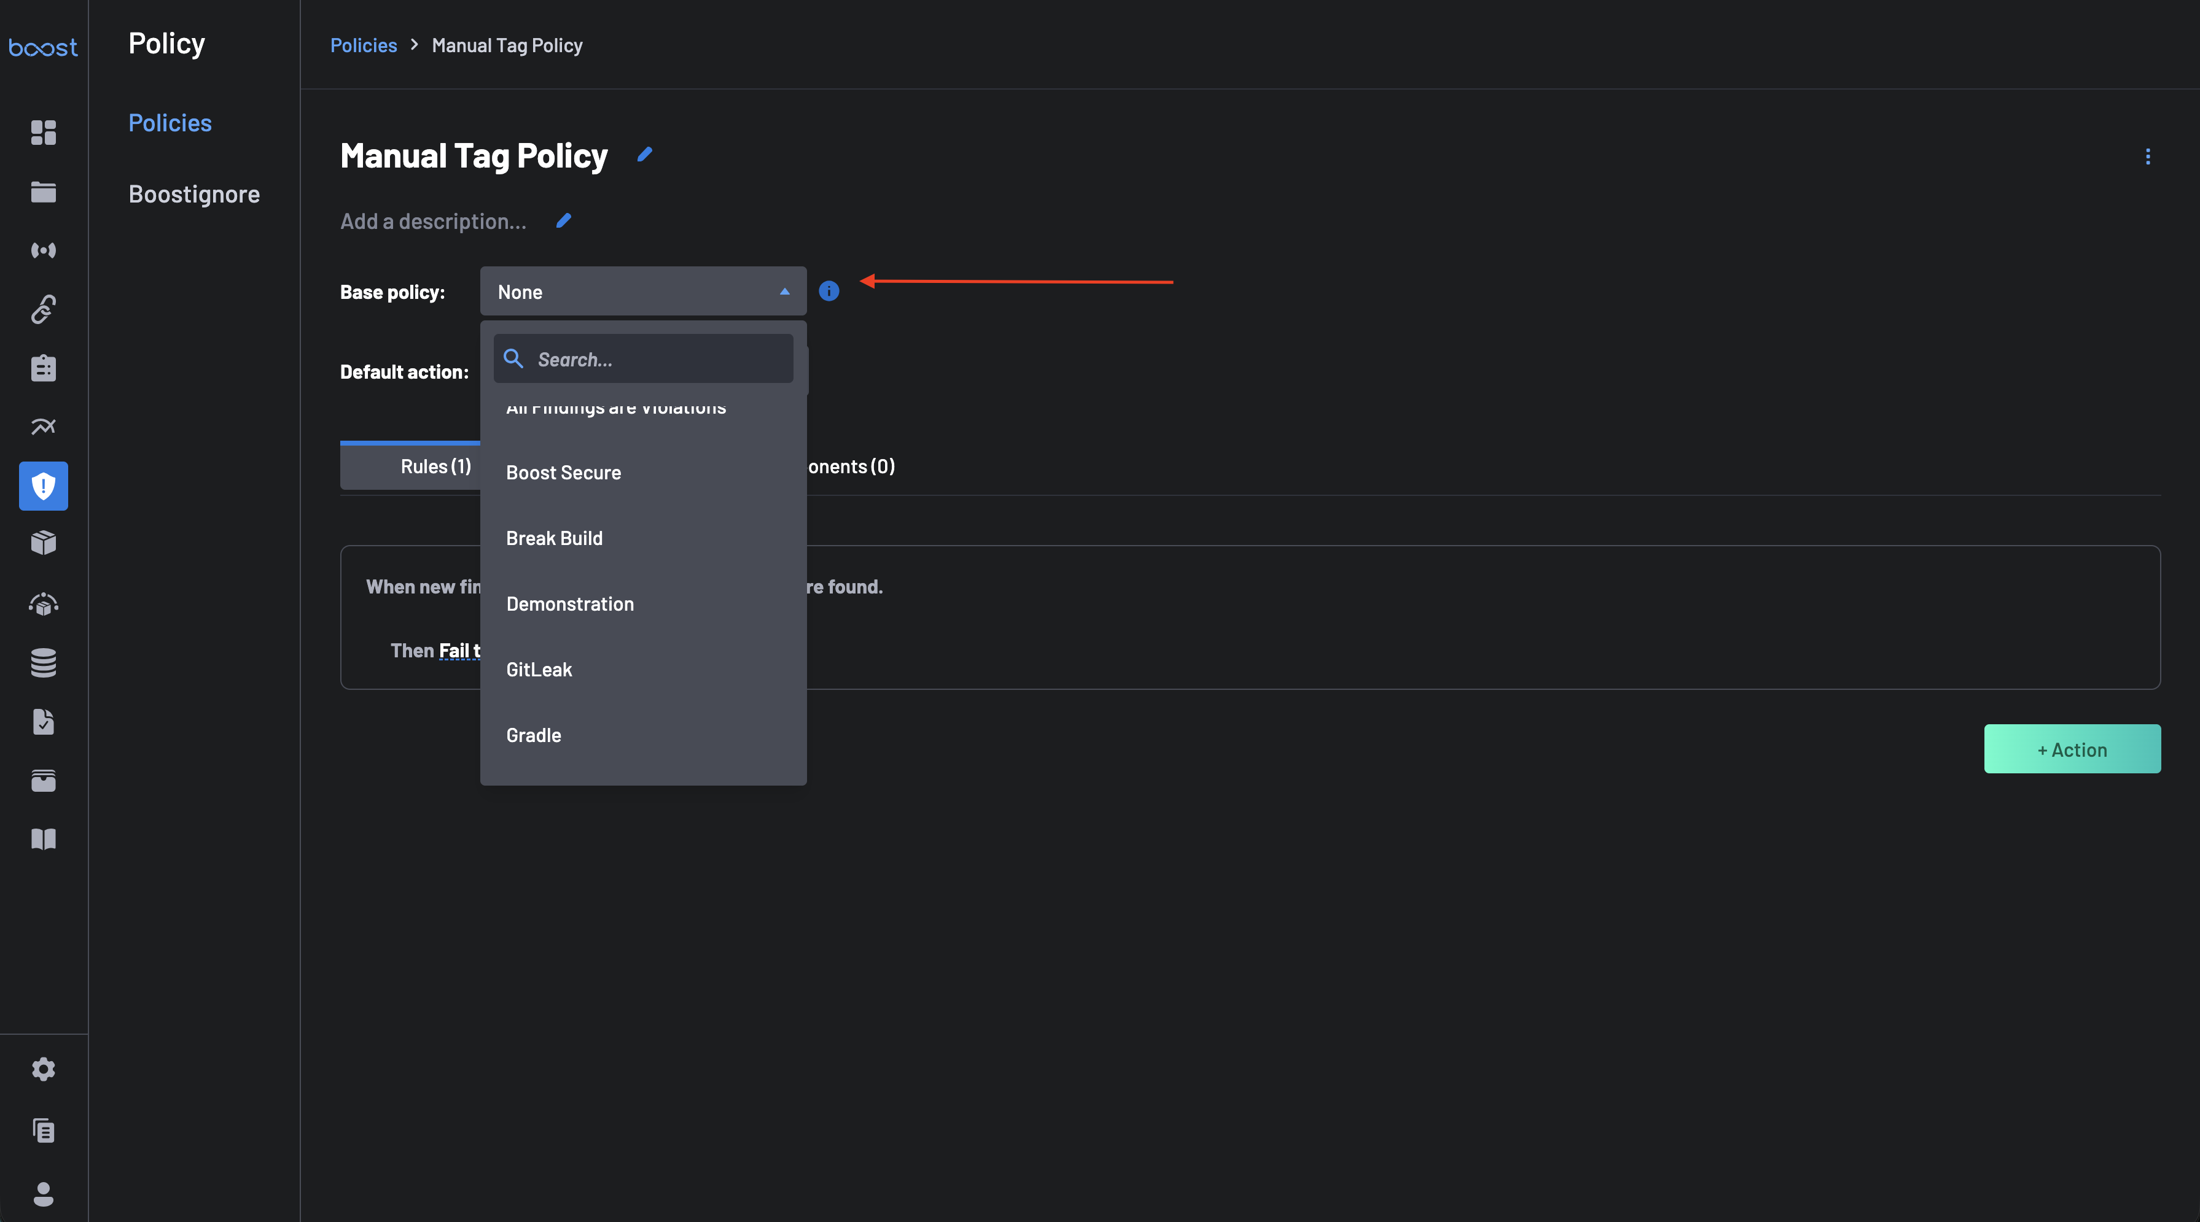Click the + Action button
The width and height of the screenshot is (2200, 1222).
point(2072,749)
